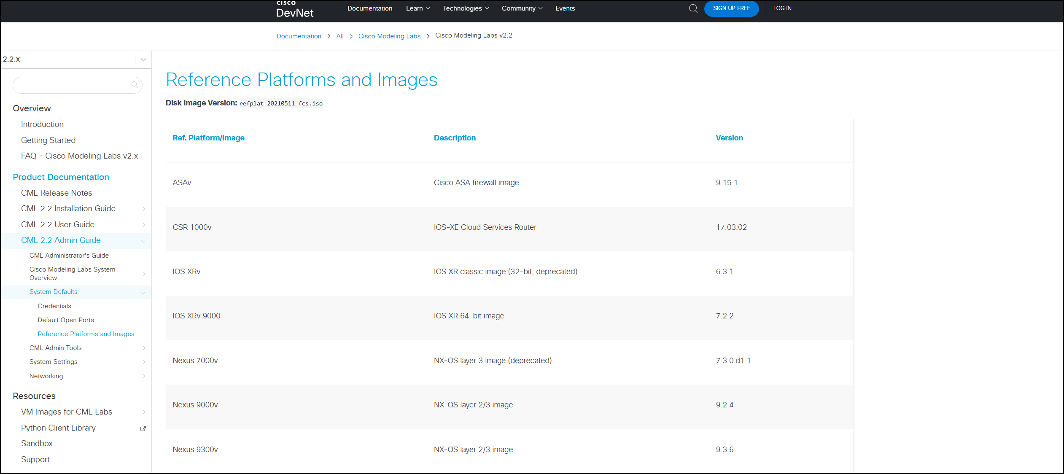Click Cisco ASA firewall image description

point(476,183)
